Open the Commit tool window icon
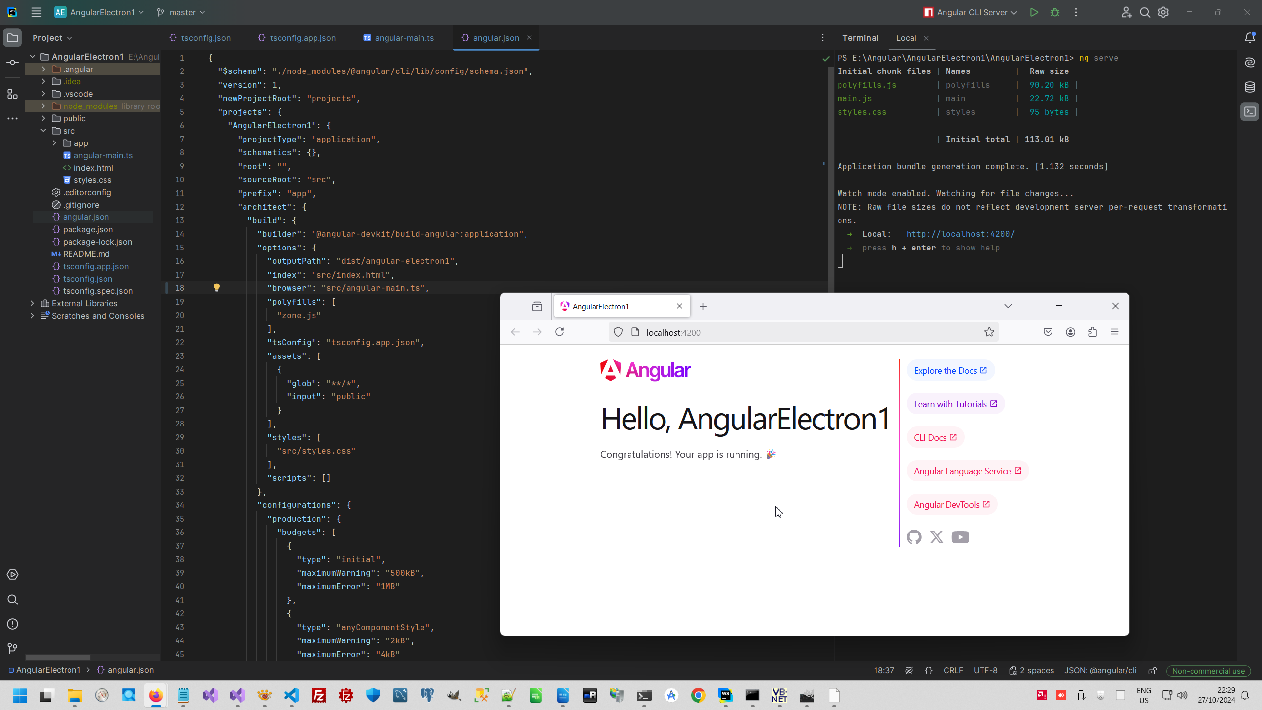 point(13,63)
